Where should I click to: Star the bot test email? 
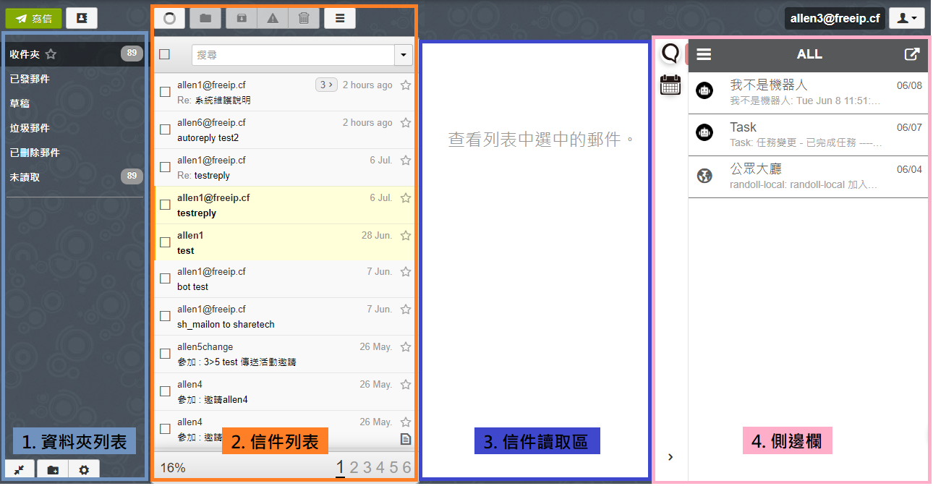[x=406, y=272]
